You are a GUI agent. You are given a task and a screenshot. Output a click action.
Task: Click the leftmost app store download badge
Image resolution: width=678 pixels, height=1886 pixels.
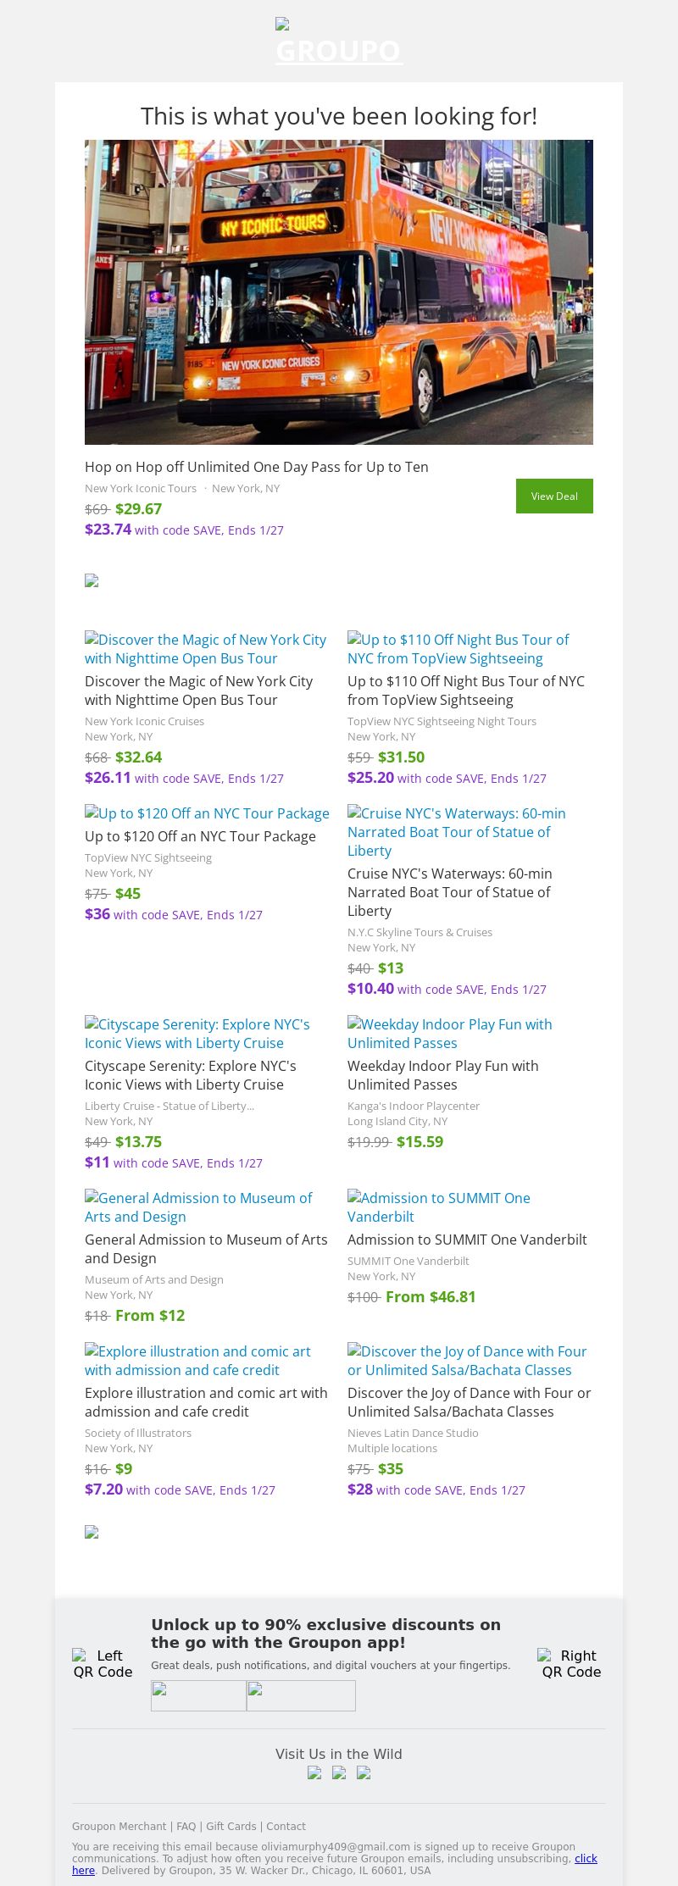click(x=198, y=1695)
